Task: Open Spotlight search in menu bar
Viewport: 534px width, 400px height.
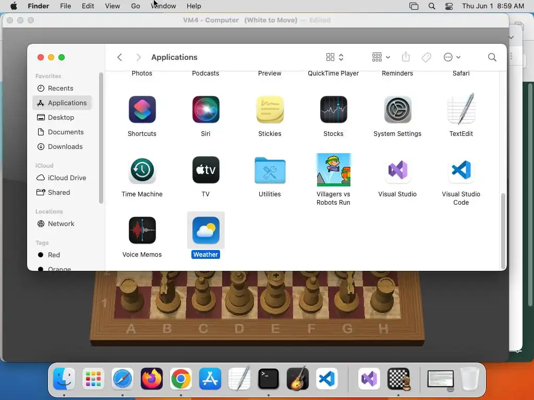Action: [431, 6]
